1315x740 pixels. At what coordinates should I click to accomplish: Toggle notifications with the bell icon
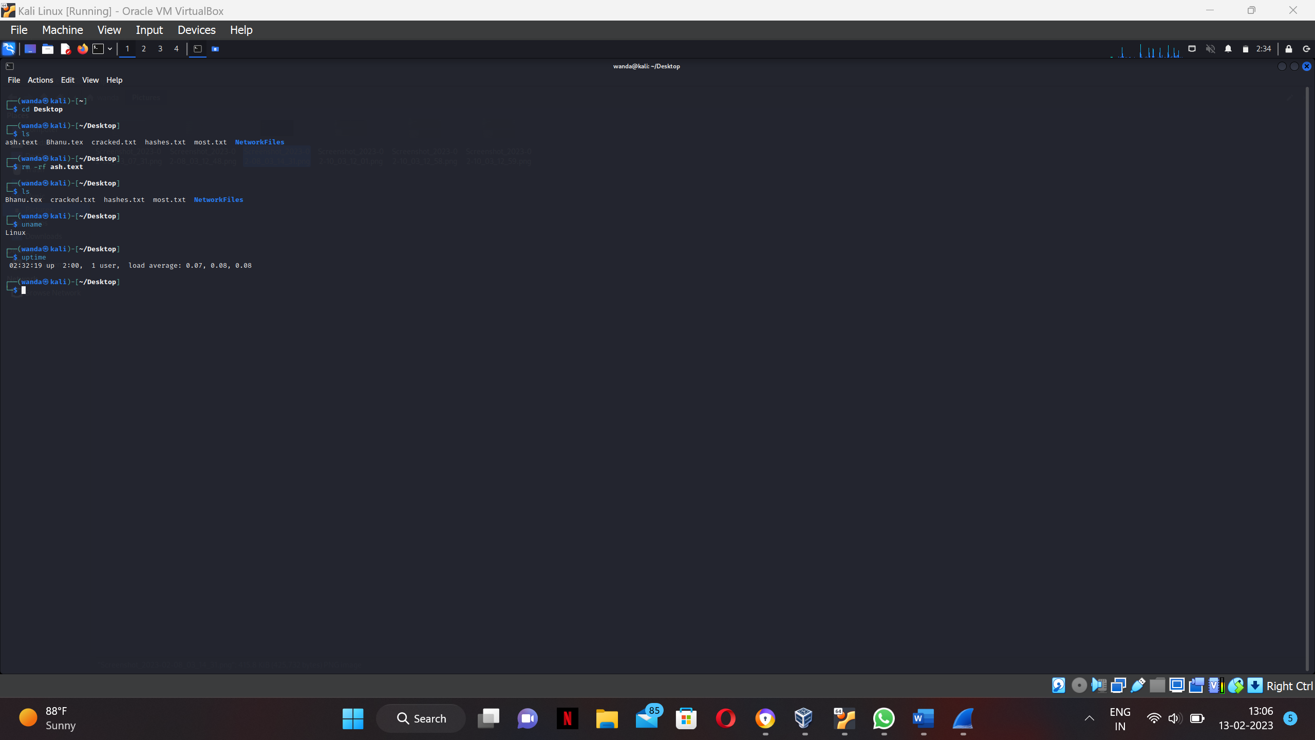(x=1228, y=49)
